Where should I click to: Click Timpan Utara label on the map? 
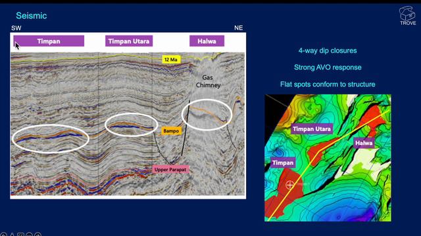(x=312, y=129)
